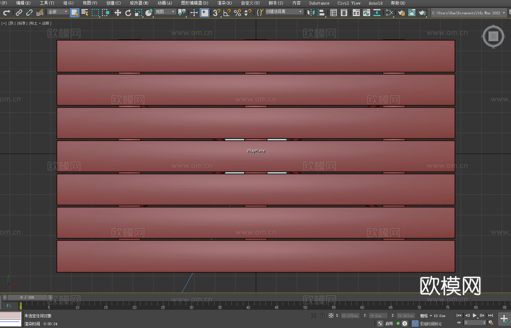This screenshot has height=328, width=511.
Task: Open 编辑(E) menu
Action: [x=23, y=3]
